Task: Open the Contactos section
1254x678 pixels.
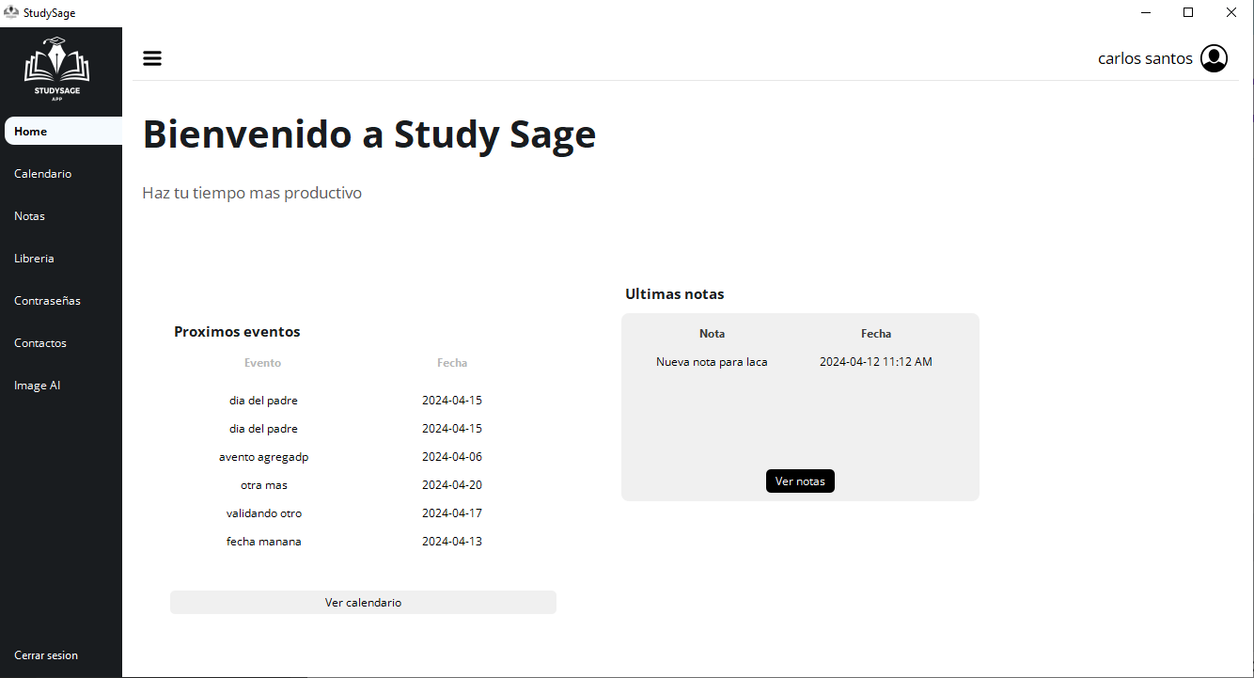Action: click(40, 342)
